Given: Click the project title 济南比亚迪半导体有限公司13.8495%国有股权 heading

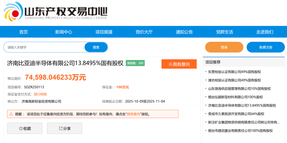Looking at the screenshot, I should click(65, 63).
